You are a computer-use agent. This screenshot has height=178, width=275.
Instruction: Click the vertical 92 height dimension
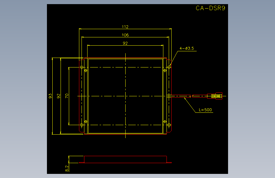pyautogui.click(x=59, y=96)
